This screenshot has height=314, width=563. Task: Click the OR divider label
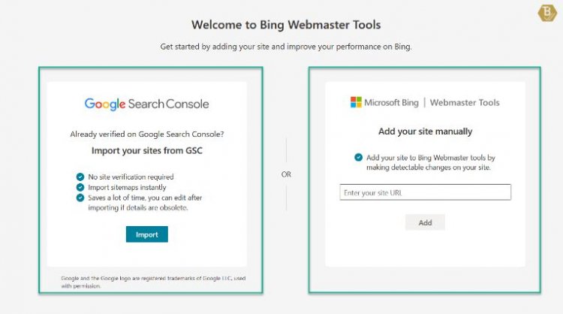[x=286, y=174]
